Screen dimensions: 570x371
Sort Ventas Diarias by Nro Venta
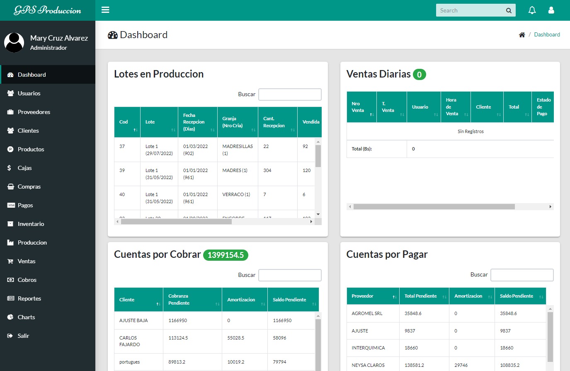(361, 107)
